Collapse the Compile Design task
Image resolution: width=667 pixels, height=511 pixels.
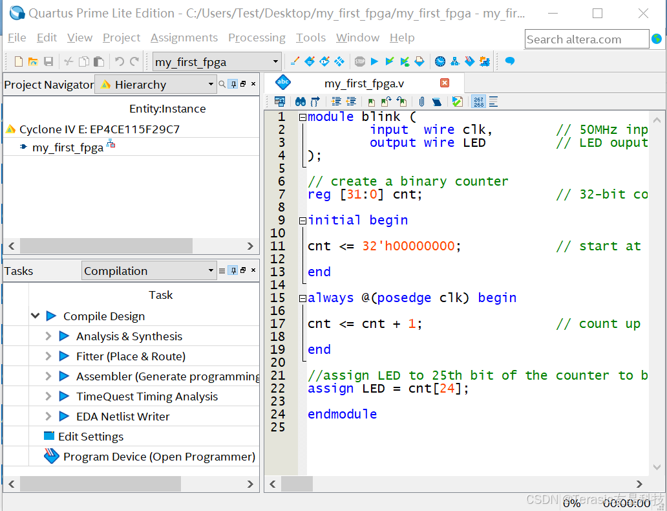pyautogui.click(x=36, y=316)
